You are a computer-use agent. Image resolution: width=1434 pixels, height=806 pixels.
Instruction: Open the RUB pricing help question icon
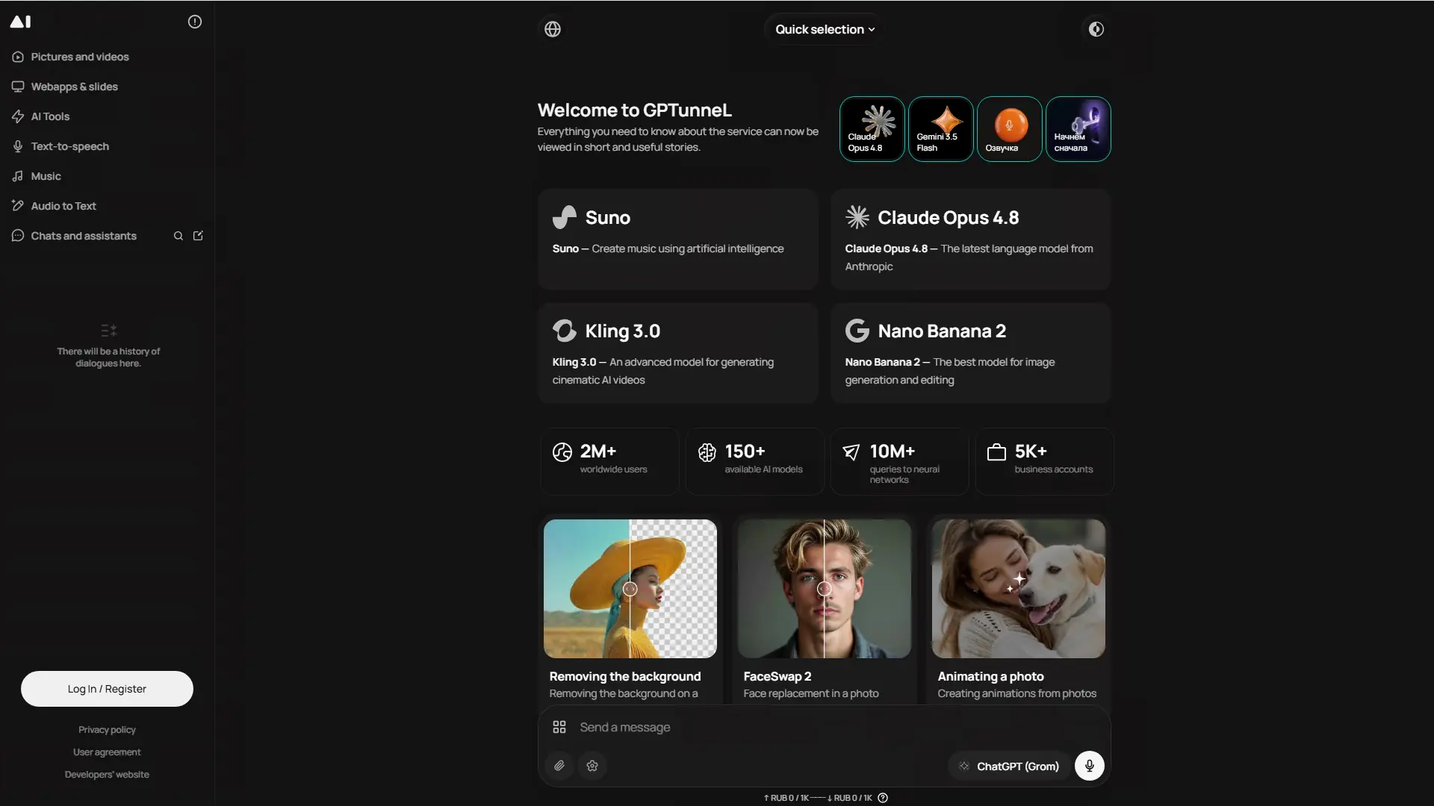(x=883, y=798)
